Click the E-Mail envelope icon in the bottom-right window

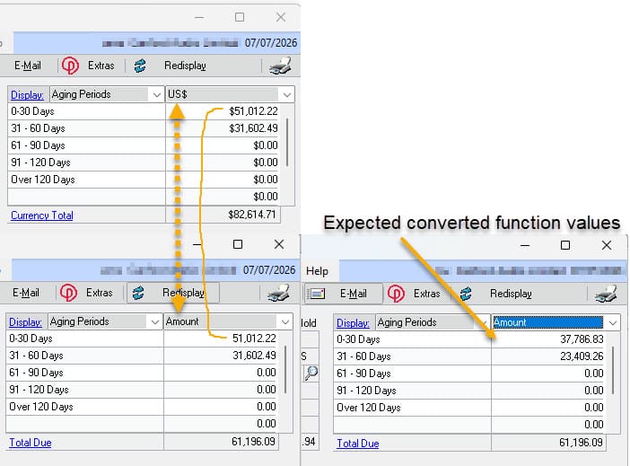(x=318, y=294)
